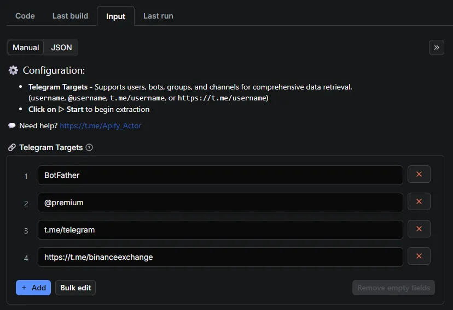Remove the @premium entry with its X

(419, 201)
